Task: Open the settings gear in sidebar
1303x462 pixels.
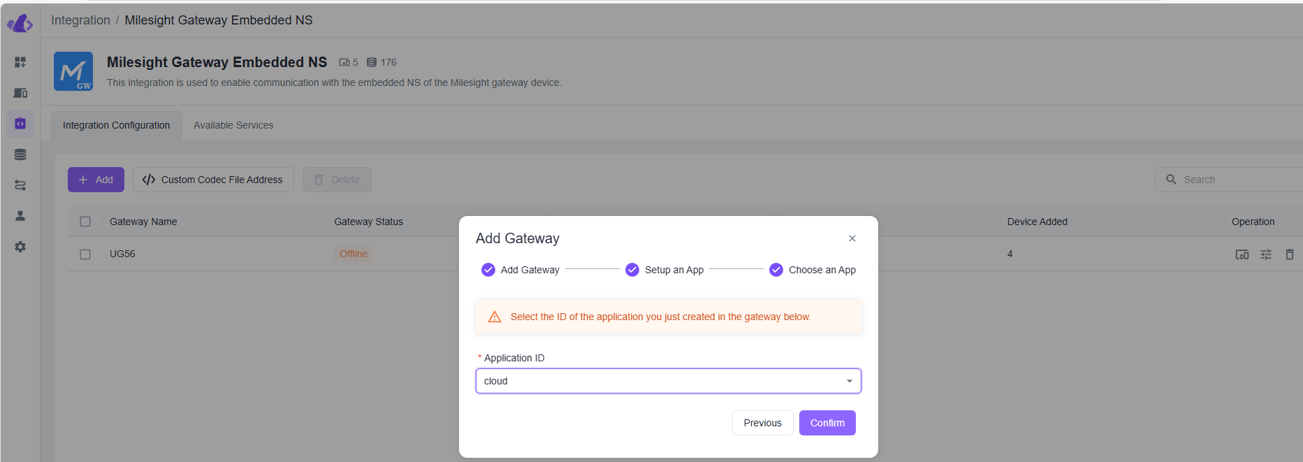Action: pyautogui.click(x=20, y=247)
